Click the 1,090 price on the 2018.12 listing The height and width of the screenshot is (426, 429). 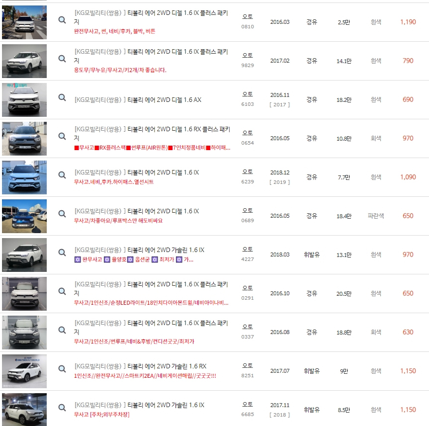[408, 177]
